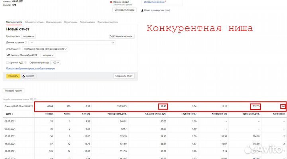Click help icon next to с учётом НДС
The width and height of the screenshot is (287, 159).
(x=26, y=63)
